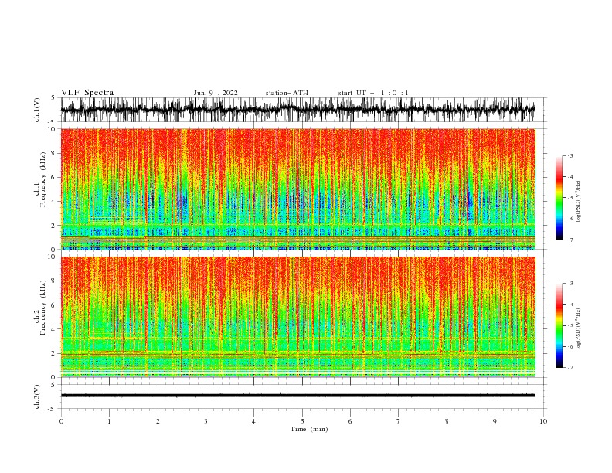Click time axis tick label '7'
This screenshot has height=473, width=612.
[399, 421]
